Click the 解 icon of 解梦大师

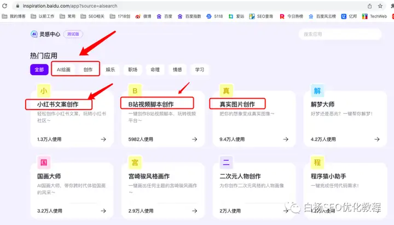(317, 91)
